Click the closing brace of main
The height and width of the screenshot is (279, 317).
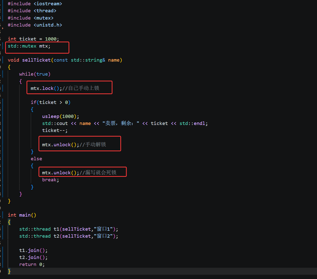pyautogui.click(x=9, y=271)
